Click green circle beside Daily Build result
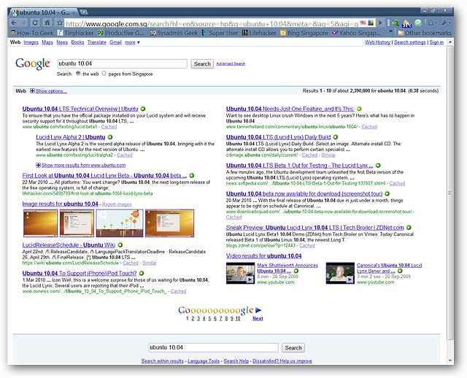This screenshot has width=467, height=378. pos(336,137)
